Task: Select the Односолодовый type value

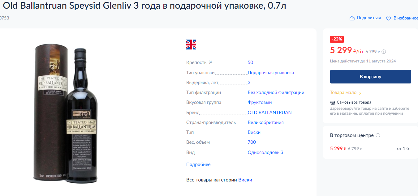Action: [265, 152]
